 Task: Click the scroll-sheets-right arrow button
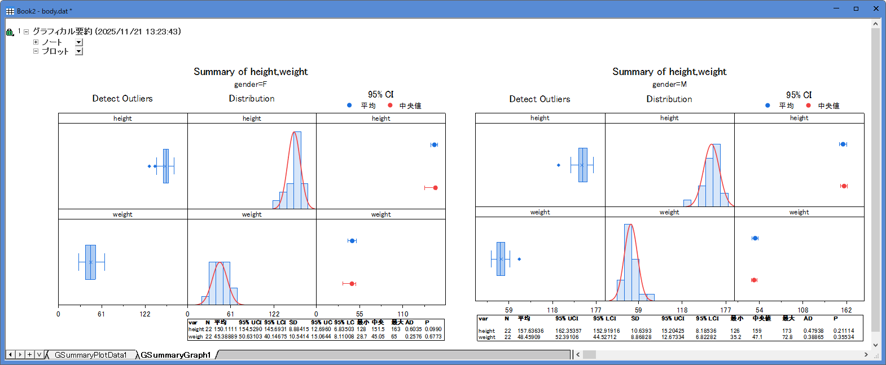point(20,354)
